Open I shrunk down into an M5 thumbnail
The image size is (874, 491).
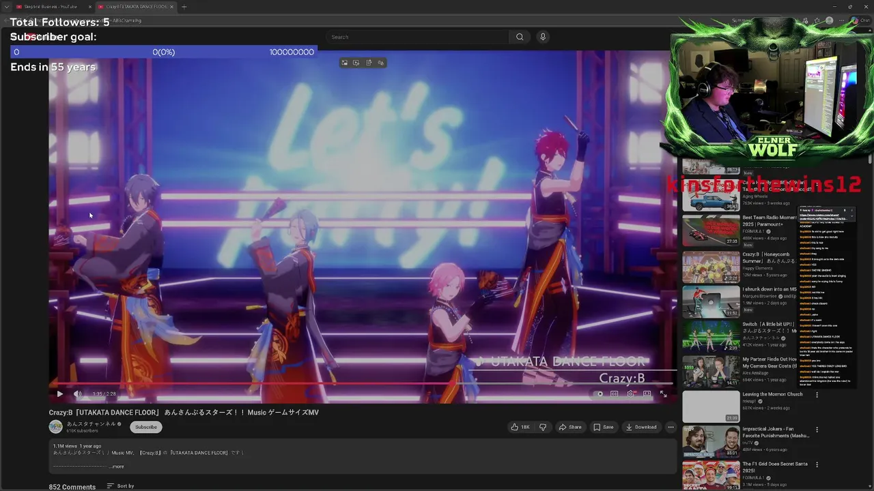tap(711, 301)
